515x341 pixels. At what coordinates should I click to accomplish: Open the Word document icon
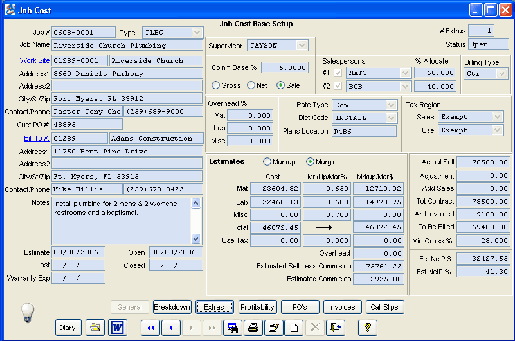[118, 328]
